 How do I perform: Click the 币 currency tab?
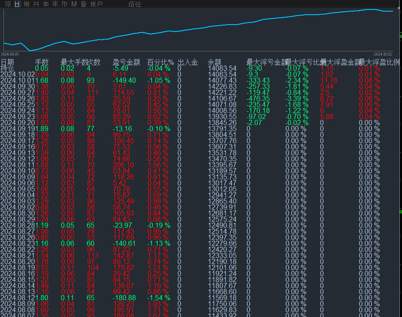tap(65, 4)
